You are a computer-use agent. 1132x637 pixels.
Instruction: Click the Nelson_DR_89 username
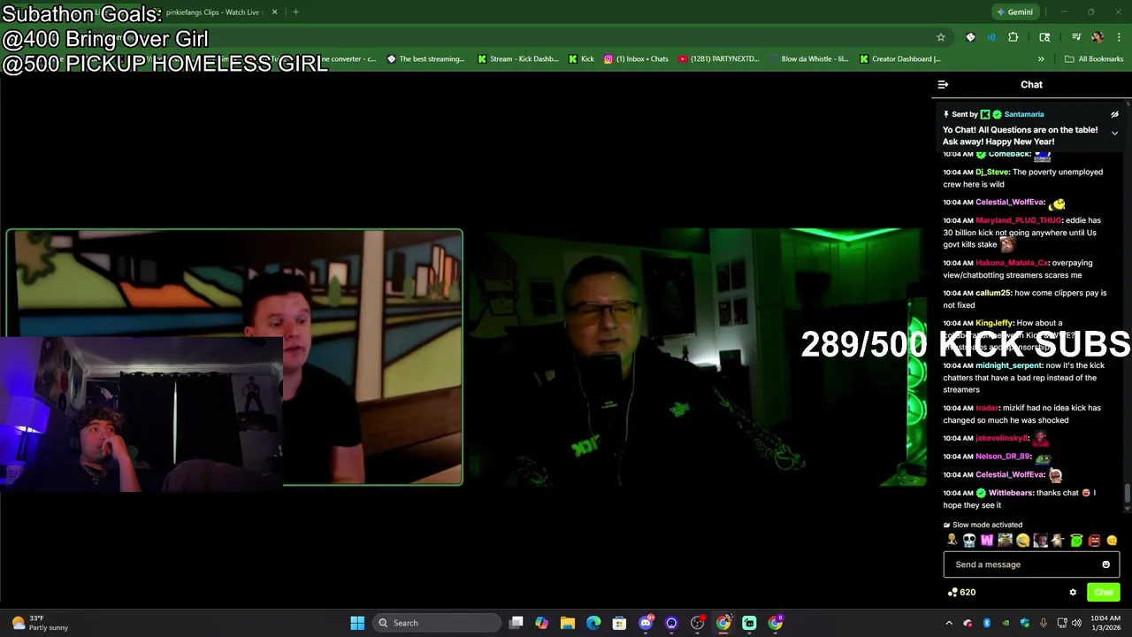point(1003,457)
